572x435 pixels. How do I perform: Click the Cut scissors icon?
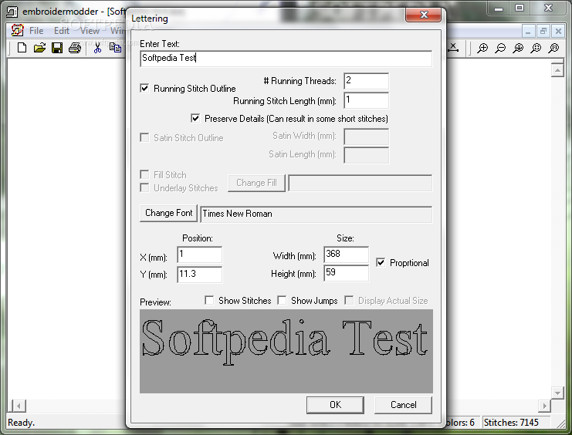pyautogui.click(x=97, y=48)
